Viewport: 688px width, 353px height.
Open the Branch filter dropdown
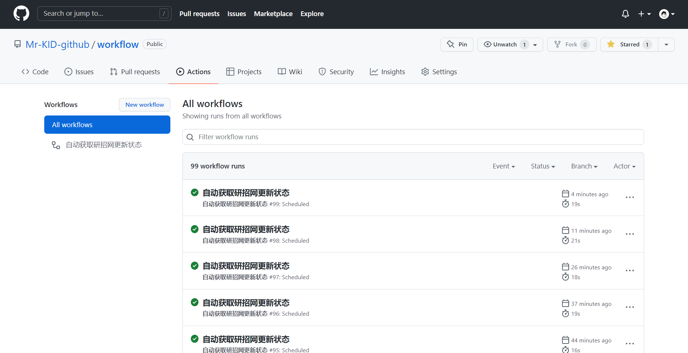click(584, 166)
